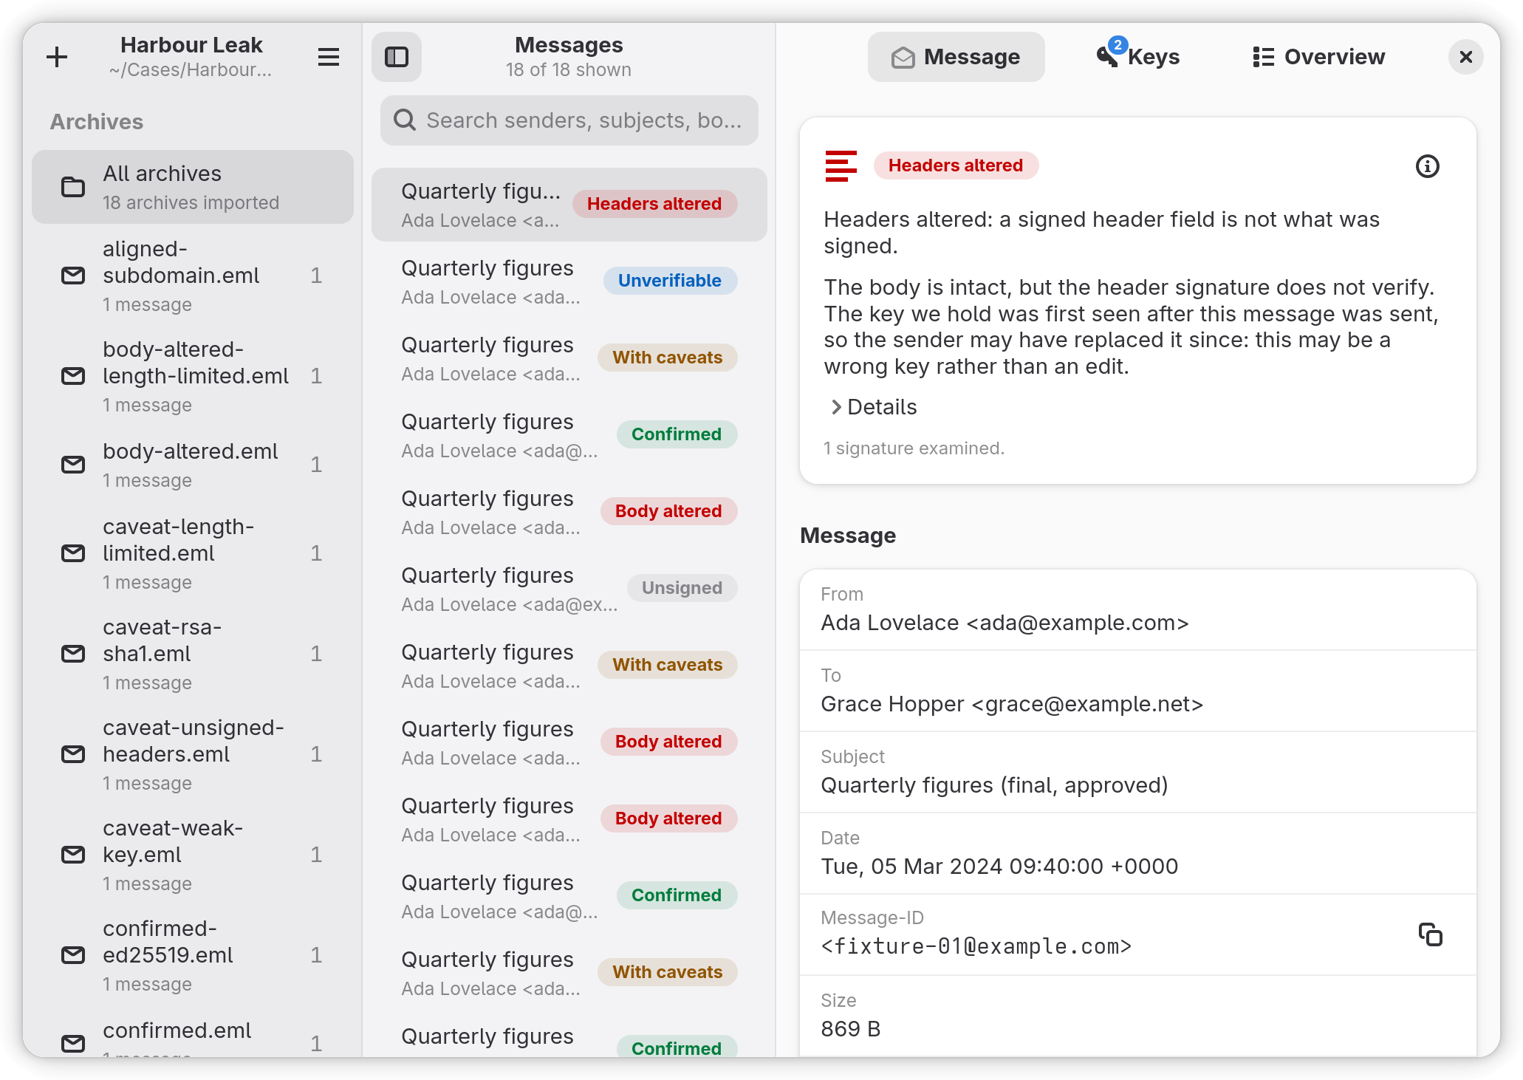Click the Harbour Leak project title
The image size is (1523, 1080).
point(191,45)
